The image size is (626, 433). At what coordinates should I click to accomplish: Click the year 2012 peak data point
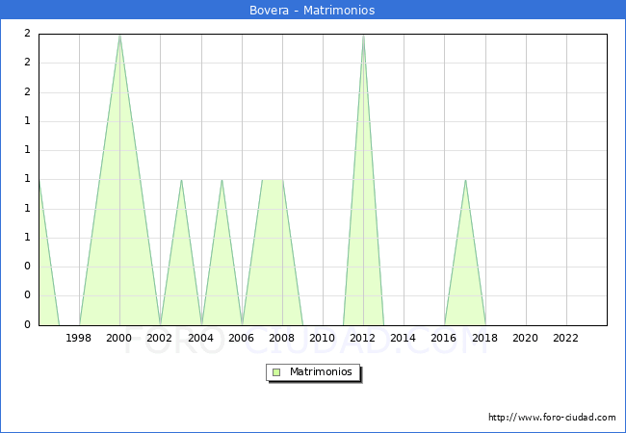(363, 36)
